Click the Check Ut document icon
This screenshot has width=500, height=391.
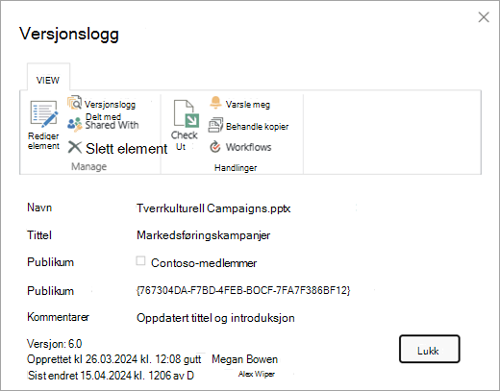click(x=186, y=113)
